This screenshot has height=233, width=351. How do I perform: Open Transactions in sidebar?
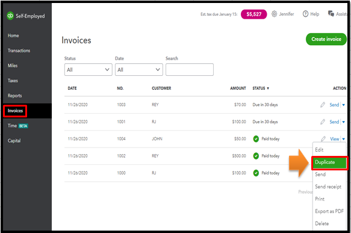19,51
